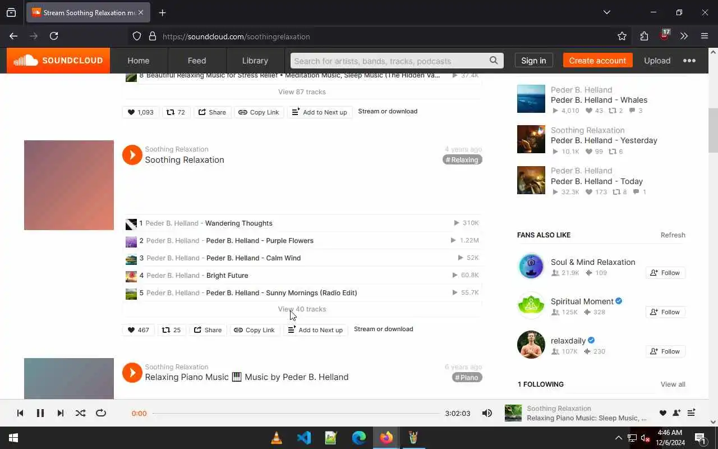This screenshot has width=718, height=449.
Task: Open Peder B. Helland - Whales thumbnail
Action: coord(531,99)
